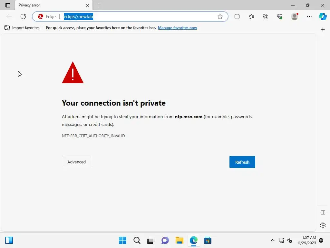Open Chat app on taskbar
The image size is (330, 248).
(x=165, y=240)
